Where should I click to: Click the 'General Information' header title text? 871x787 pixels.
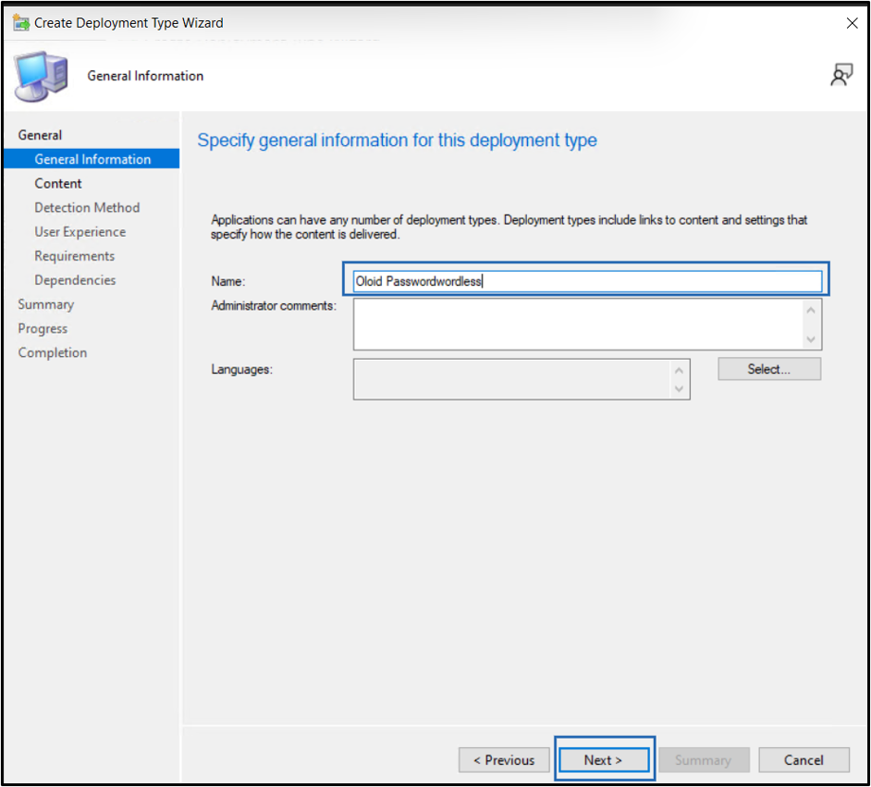pyautogui.click(x=145, y=76)
